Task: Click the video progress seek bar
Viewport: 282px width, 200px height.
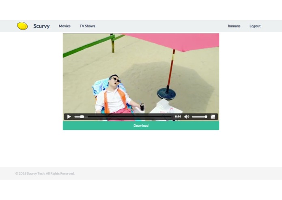Action: (123, 117)
